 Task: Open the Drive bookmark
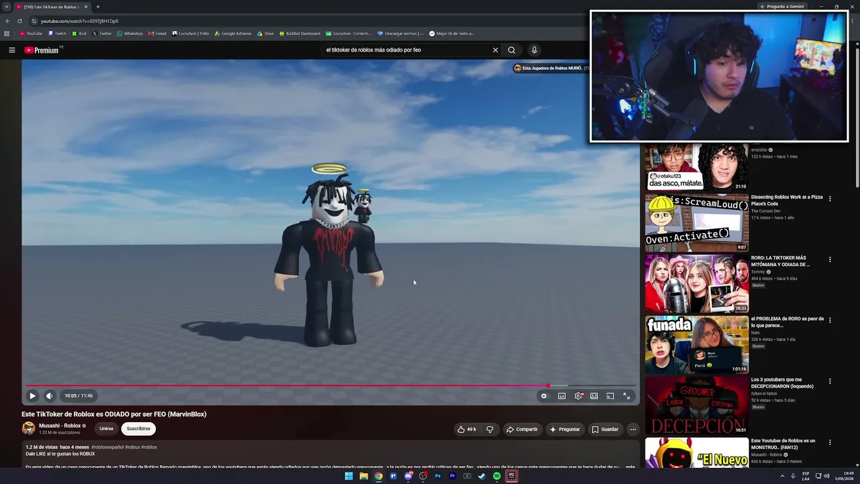[265, 34]
